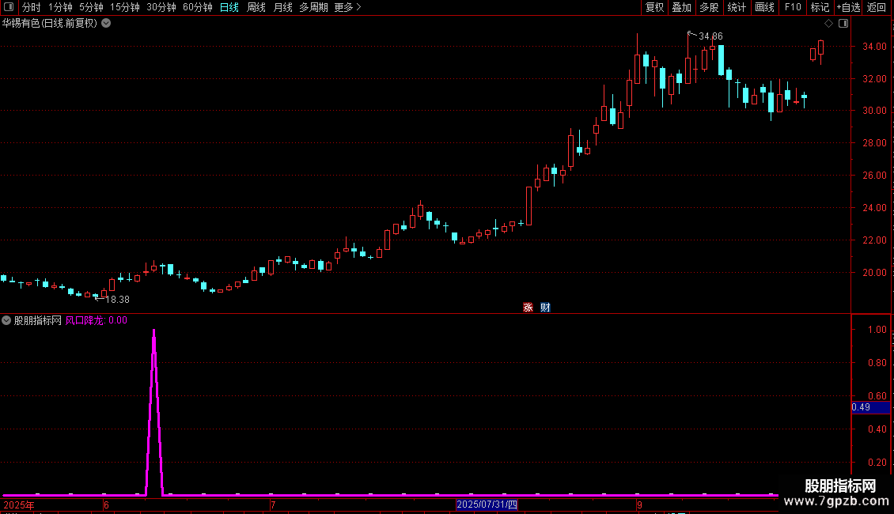Click the diamond icon above price axis
Screen dimensions: 894x514
(x=829, y=24)
